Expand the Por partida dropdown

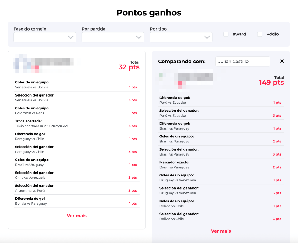[113, 37]
